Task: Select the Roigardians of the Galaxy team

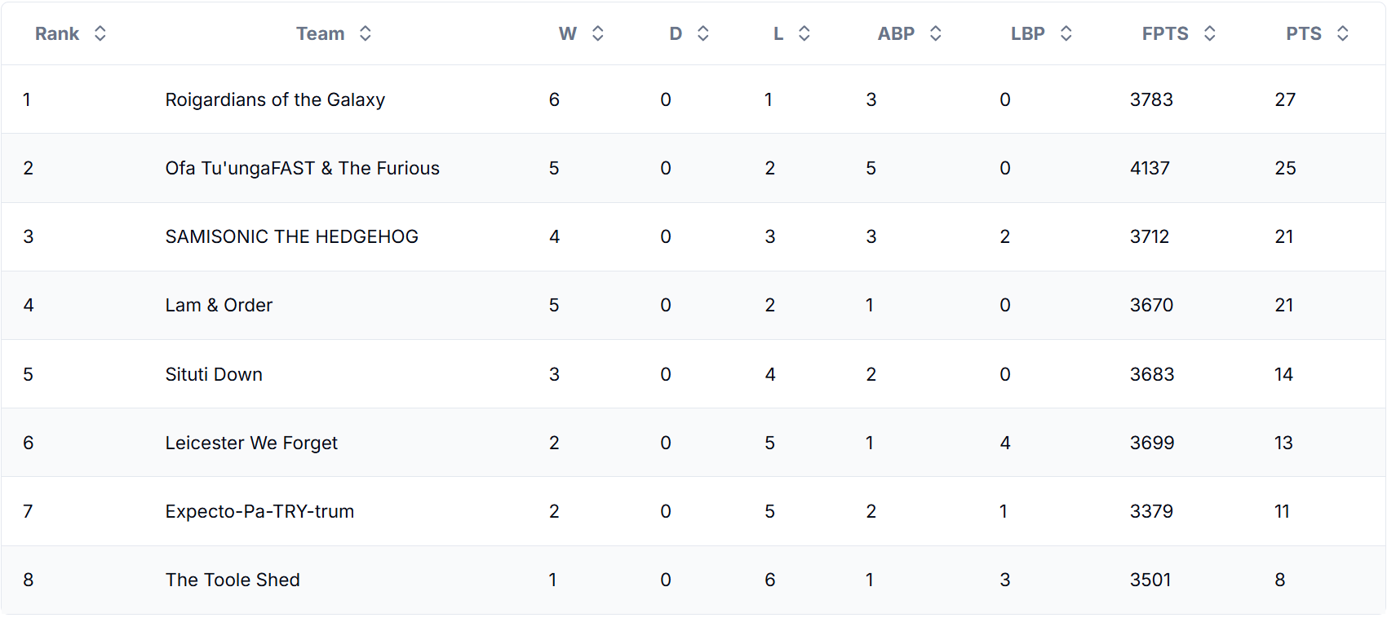Action: pyautogui.click(x=275, y=99)
